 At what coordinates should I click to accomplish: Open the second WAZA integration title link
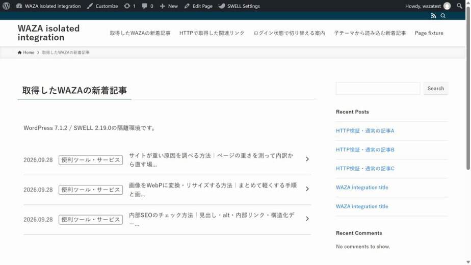[362, 206]
